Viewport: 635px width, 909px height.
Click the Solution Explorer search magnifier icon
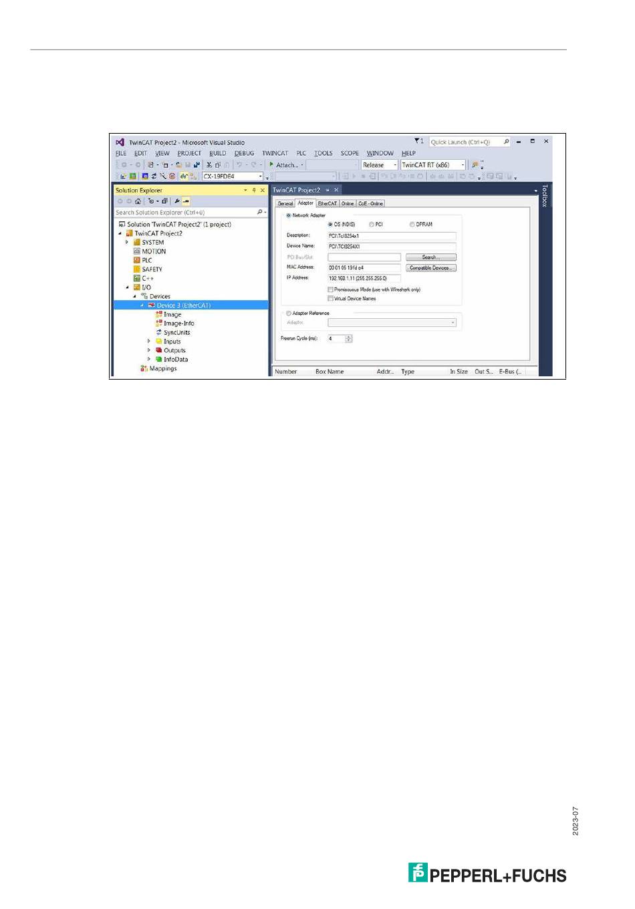(x=259, y=212)
